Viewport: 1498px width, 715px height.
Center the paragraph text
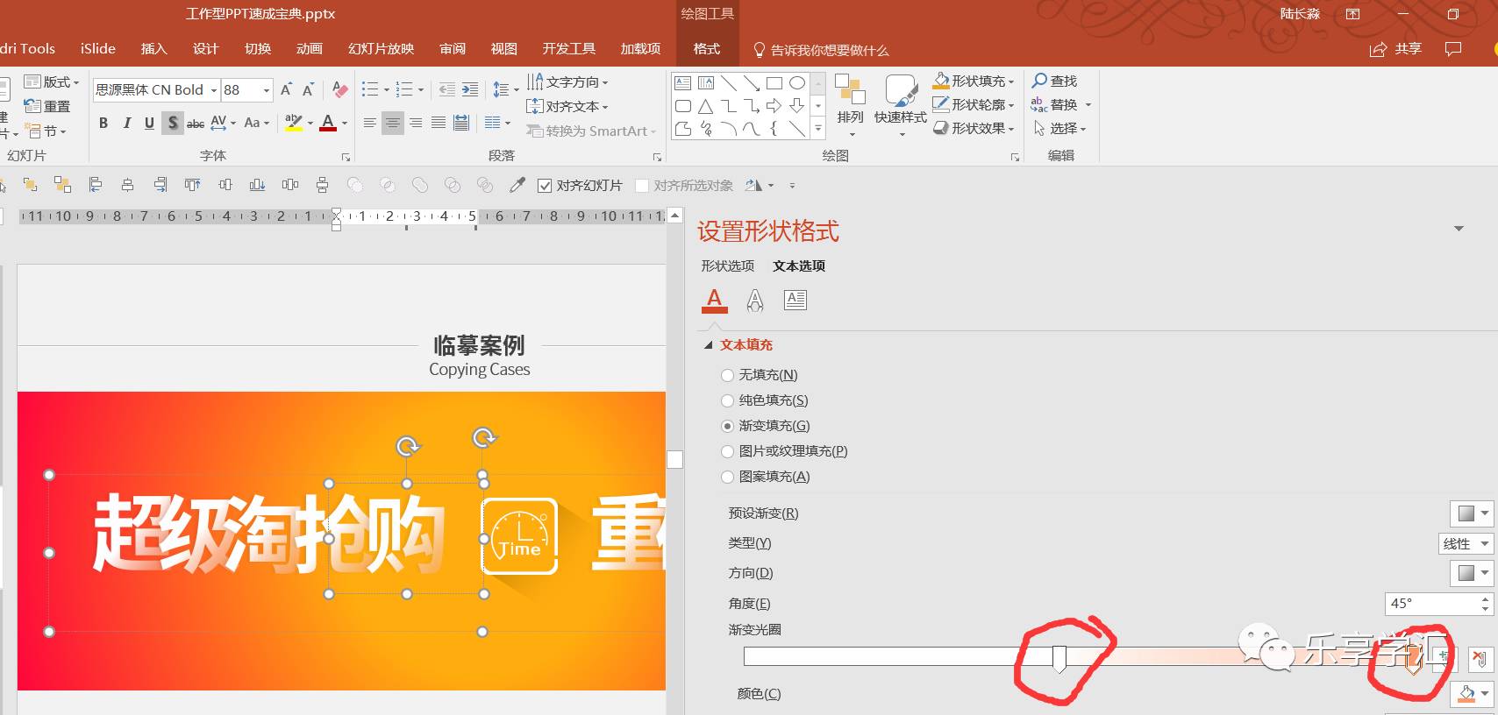[x=393, y=123]
